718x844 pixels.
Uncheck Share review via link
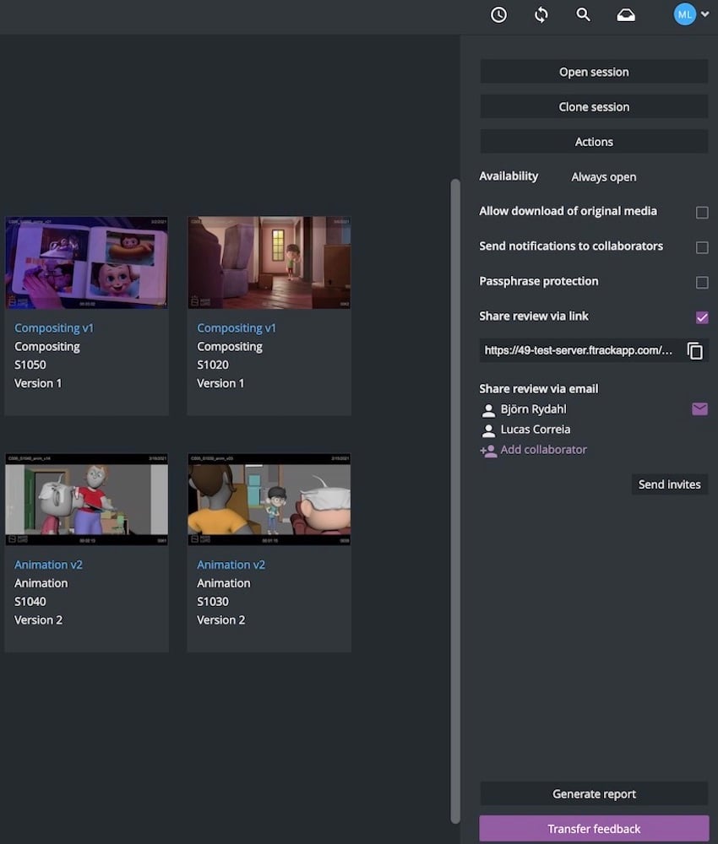pos(702,317)
